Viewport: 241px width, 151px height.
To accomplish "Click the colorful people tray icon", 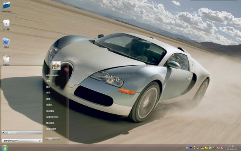I will tap(202, 148).
